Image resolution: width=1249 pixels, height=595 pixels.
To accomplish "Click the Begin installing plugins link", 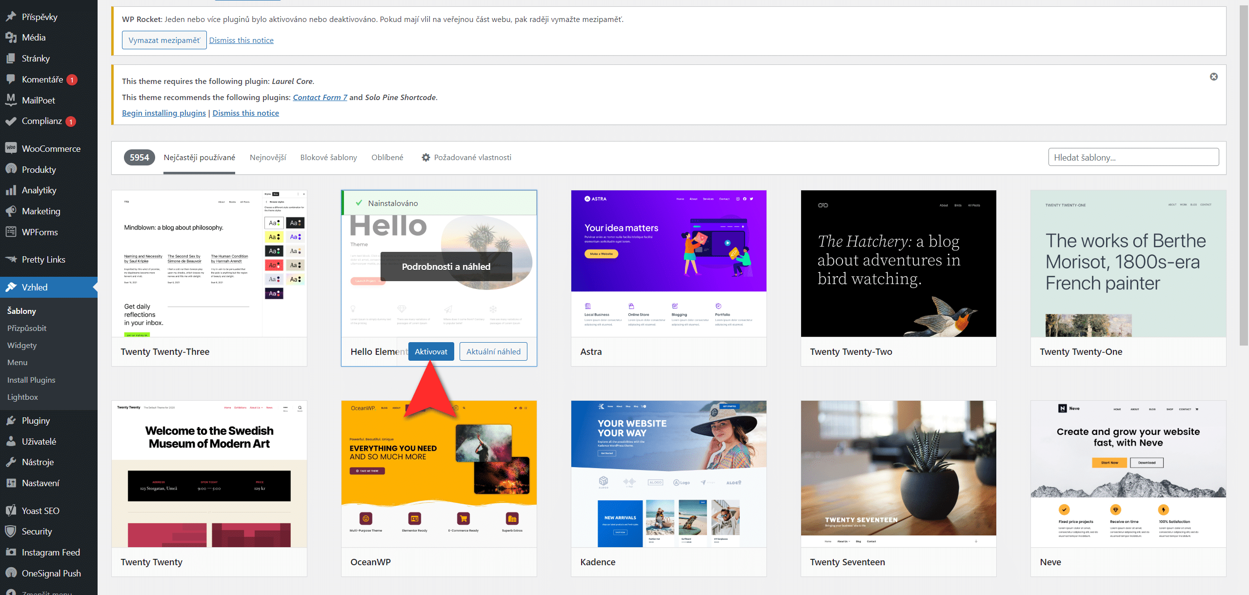I will click(163, 113).
